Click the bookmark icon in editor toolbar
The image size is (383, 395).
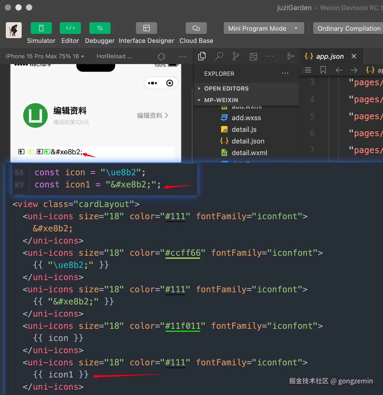323,70
